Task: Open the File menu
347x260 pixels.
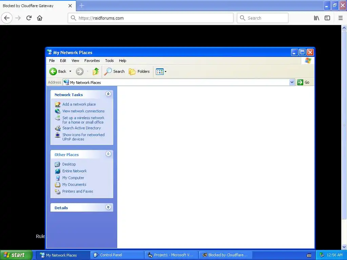Action: click(52, 61)
